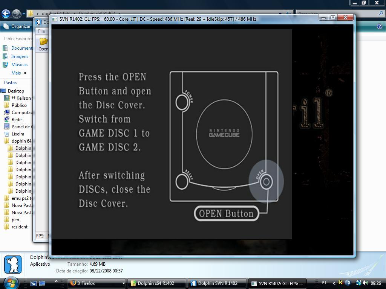
Task: Click the yellow R tray icon
Action: [341, 283]
